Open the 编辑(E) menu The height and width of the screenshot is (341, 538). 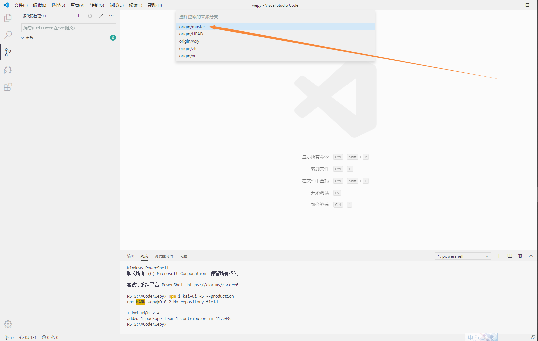tap(40, 5)
